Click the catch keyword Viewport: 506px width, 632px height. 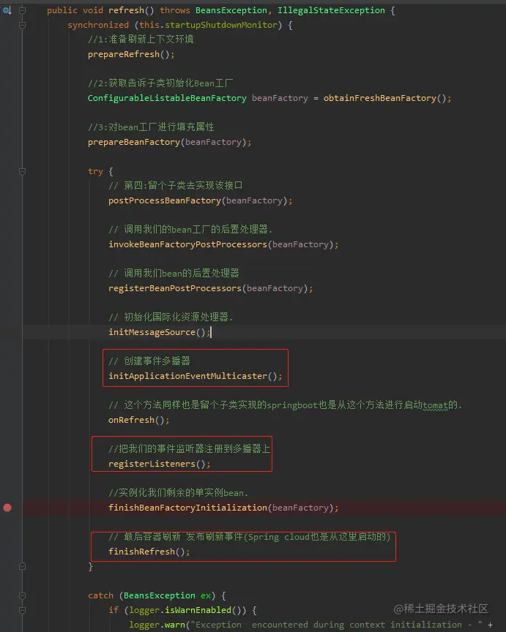pyautogui.click(x=100, y=595)
